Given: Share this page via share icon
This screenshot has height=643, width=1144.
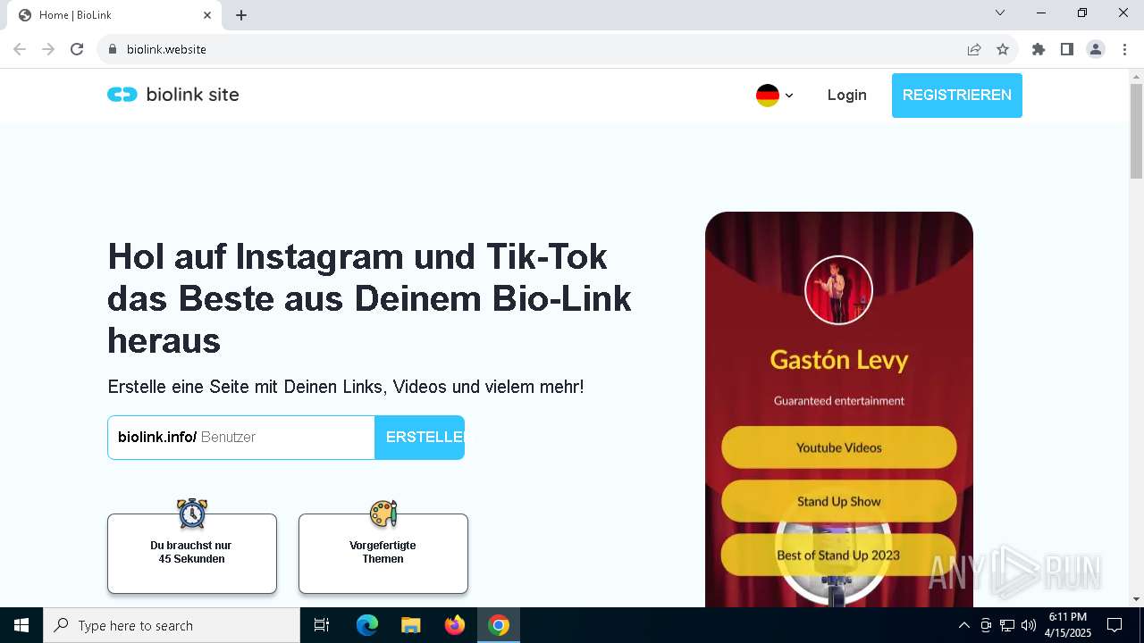Looking at the screenshot, I should (x=974, y=49).
